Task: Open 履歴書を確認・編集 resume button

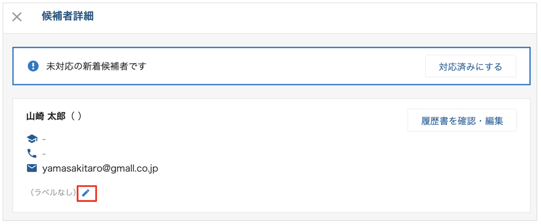Action: click(462, 120)
